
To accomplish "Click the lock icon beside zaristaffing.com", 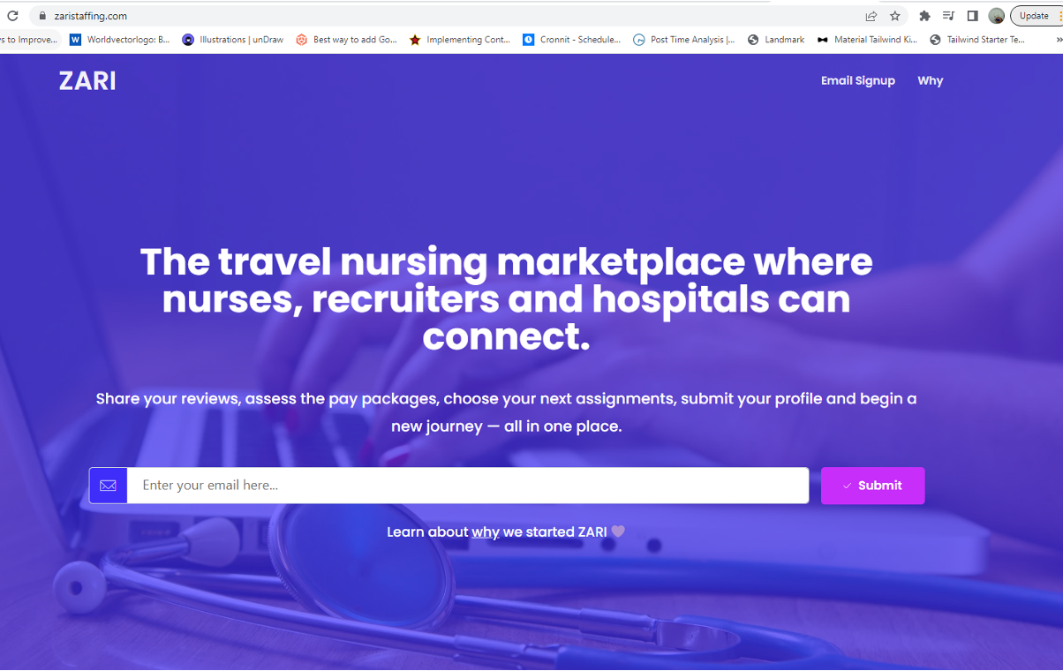I will tap(41, 16).
